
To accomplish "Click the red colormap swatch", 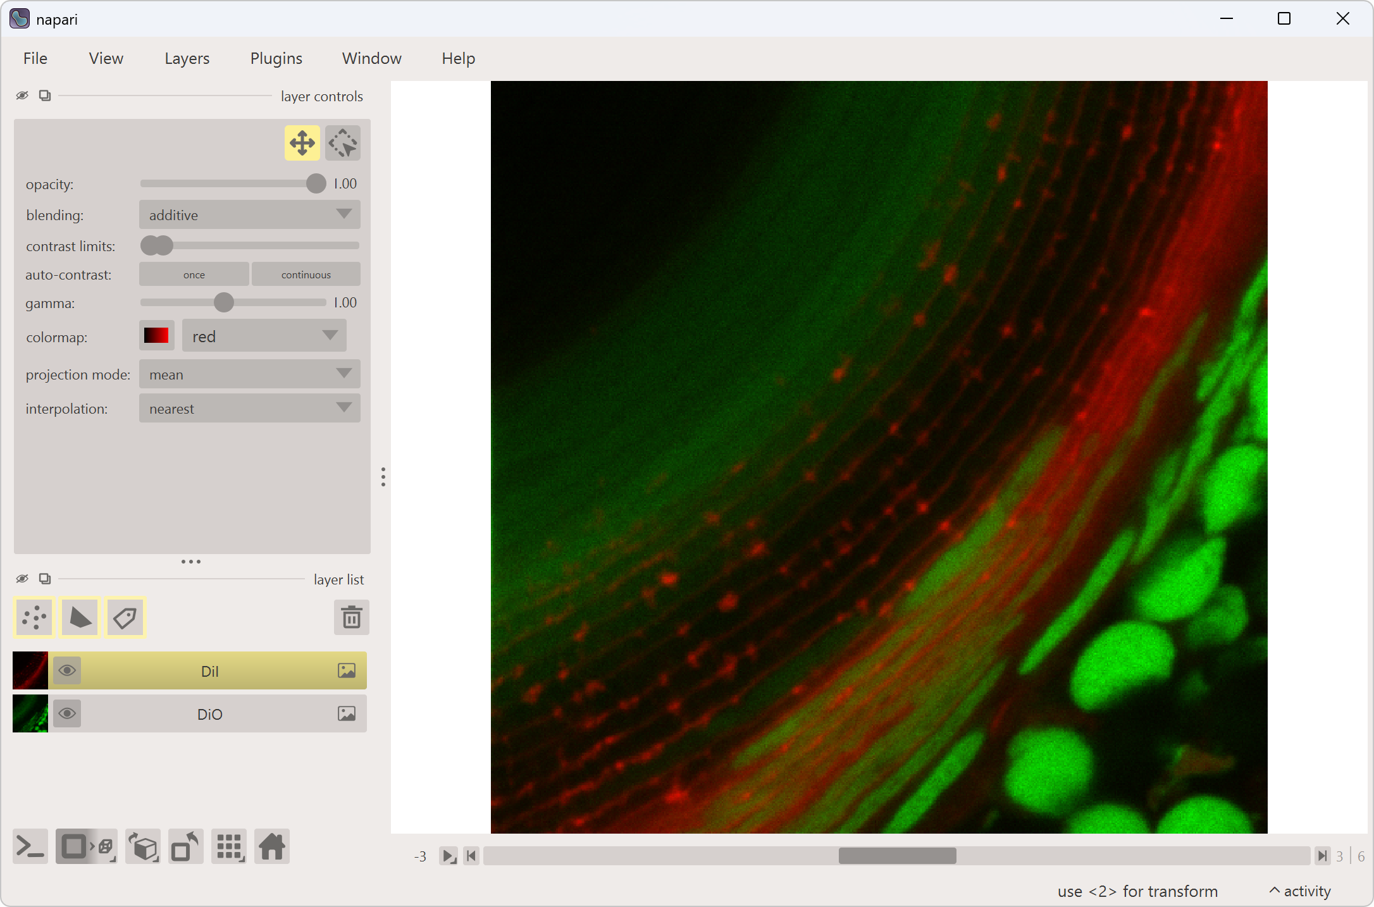I will tap(156, 336).
